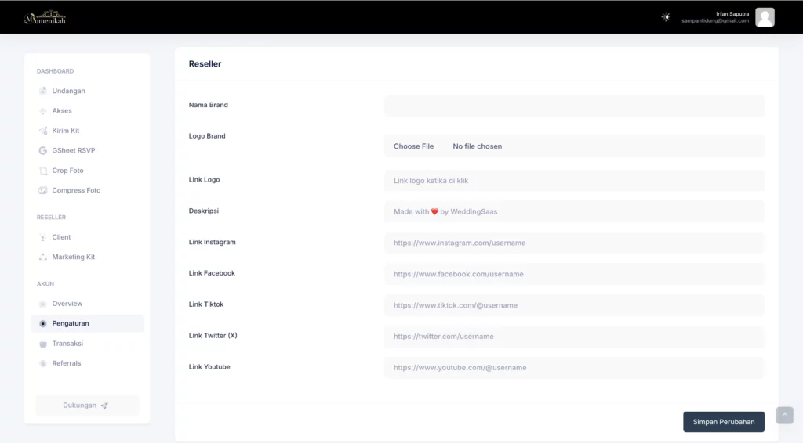
Task: Click the 'Reseller' page heading
Action: (x=205, y=64)
